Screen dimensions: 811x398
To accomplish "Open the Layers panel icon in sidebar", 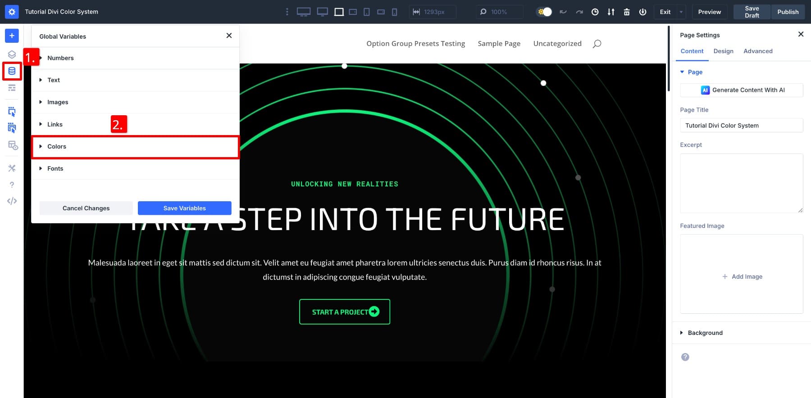I will (12, 54).
